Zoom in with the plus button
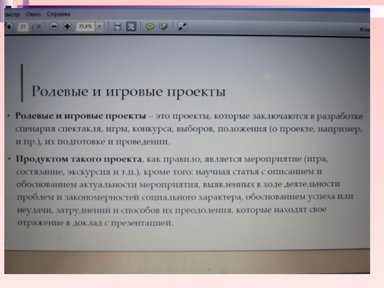 [67, 27]
